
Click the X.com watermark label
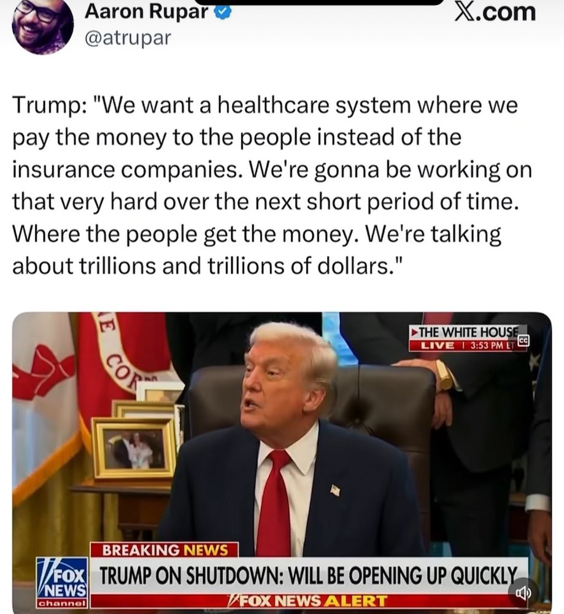[495, 12]
